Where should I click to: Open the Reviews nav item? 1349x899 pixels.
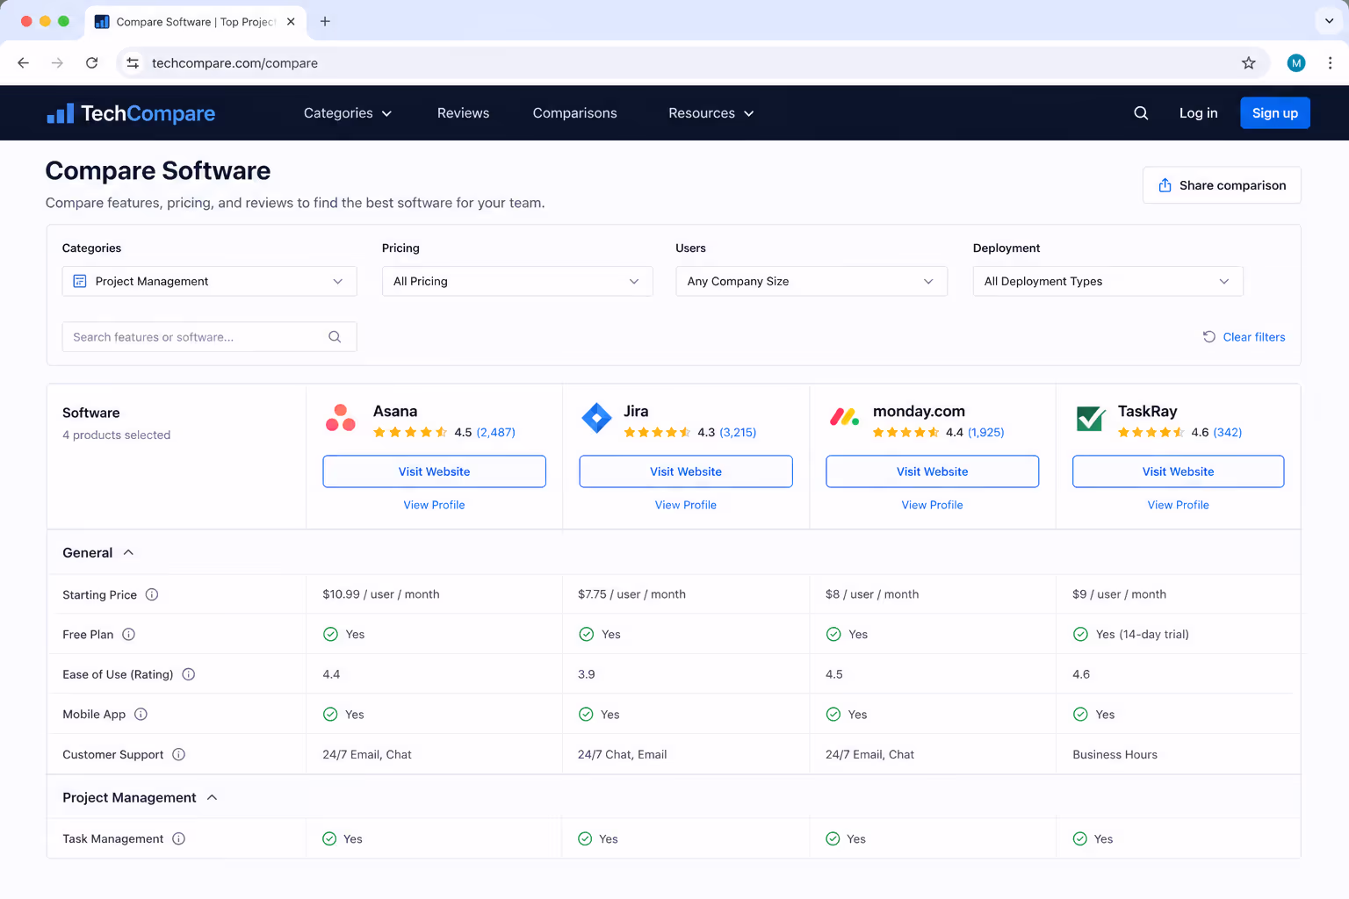[463, 113]
